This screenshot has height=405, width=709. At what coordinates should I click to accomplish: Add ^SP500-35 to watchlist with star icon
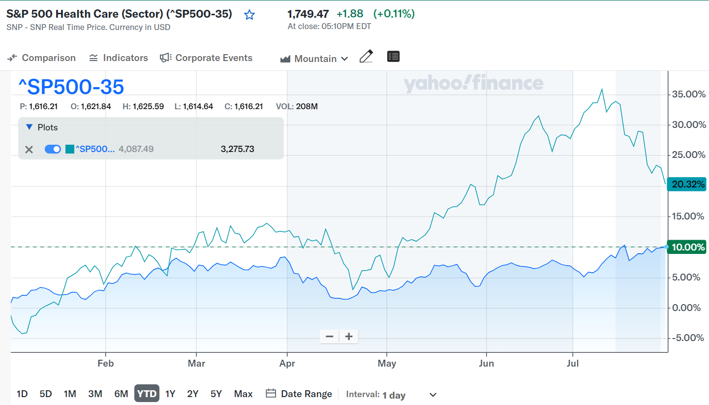tap(249, 15)
